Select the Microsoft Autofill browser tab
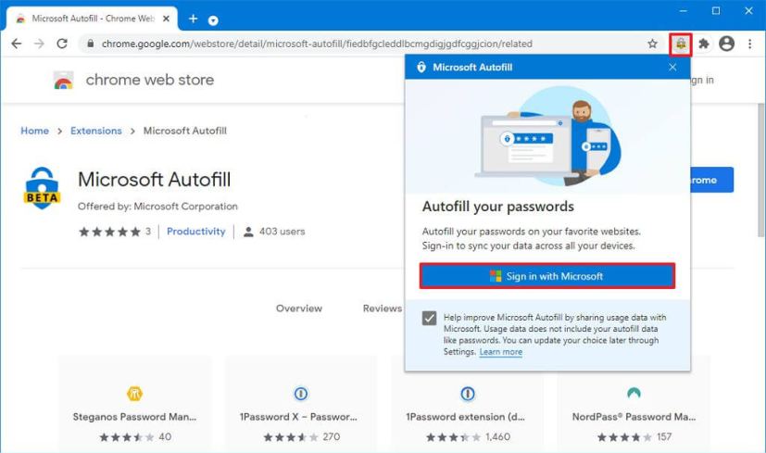Viewport: 766px width, 453px height. pos(93,19)
